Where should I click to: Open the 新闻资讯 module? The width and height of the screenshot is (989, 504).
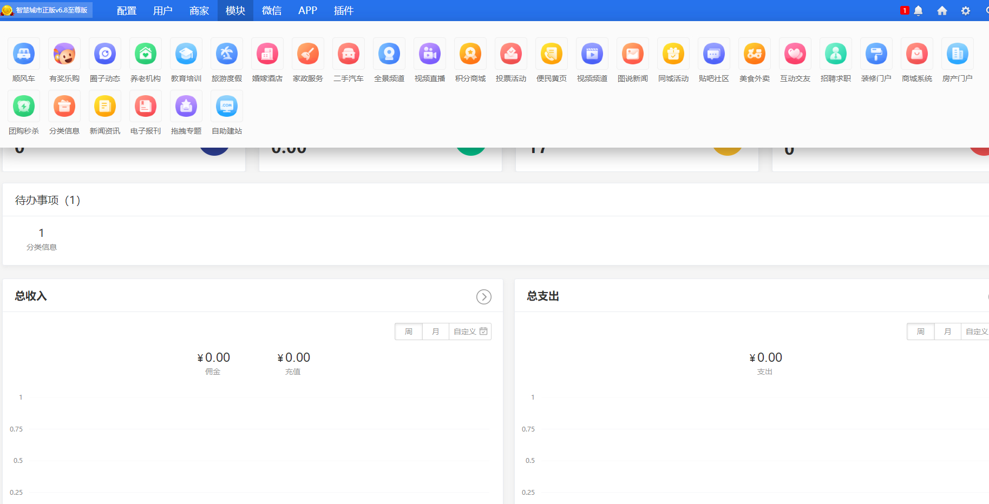point(105,113)
